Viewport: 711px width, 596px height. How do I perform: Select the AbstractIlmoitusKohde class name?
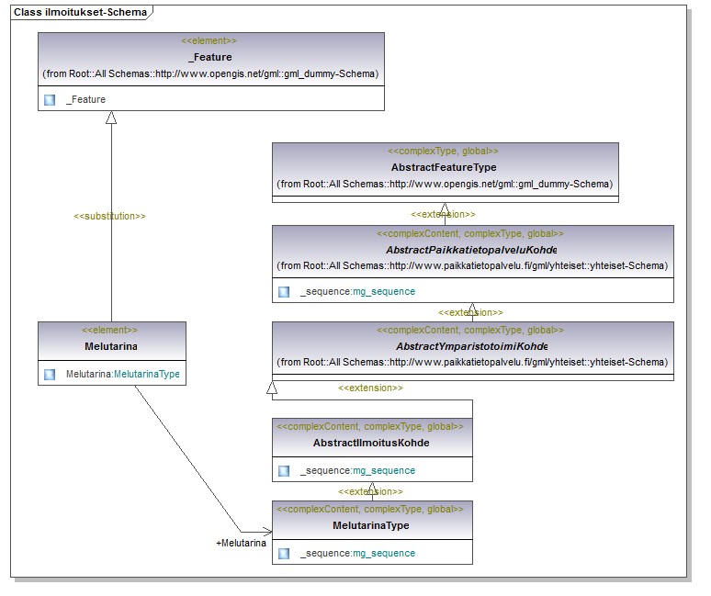click(x=371, y=444)
